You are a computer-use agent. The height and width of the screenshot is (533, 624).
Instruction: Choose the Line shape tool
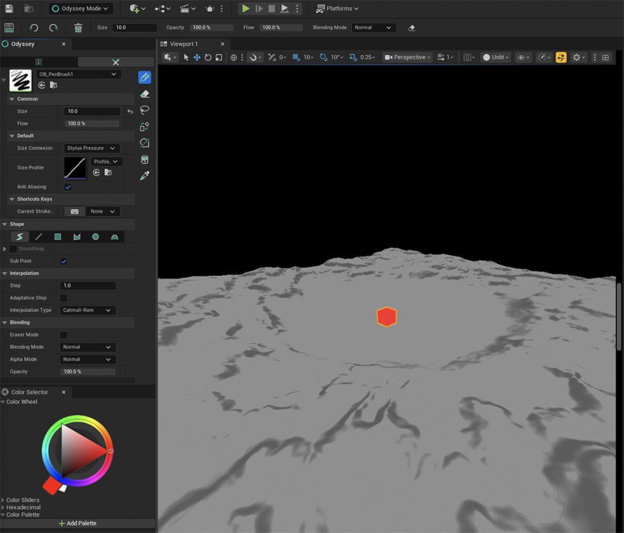39,237
